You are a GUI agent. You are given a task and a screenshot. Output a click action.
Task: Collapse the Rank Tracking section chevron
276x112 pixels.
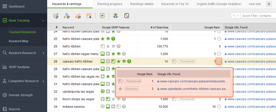(43, 21)
